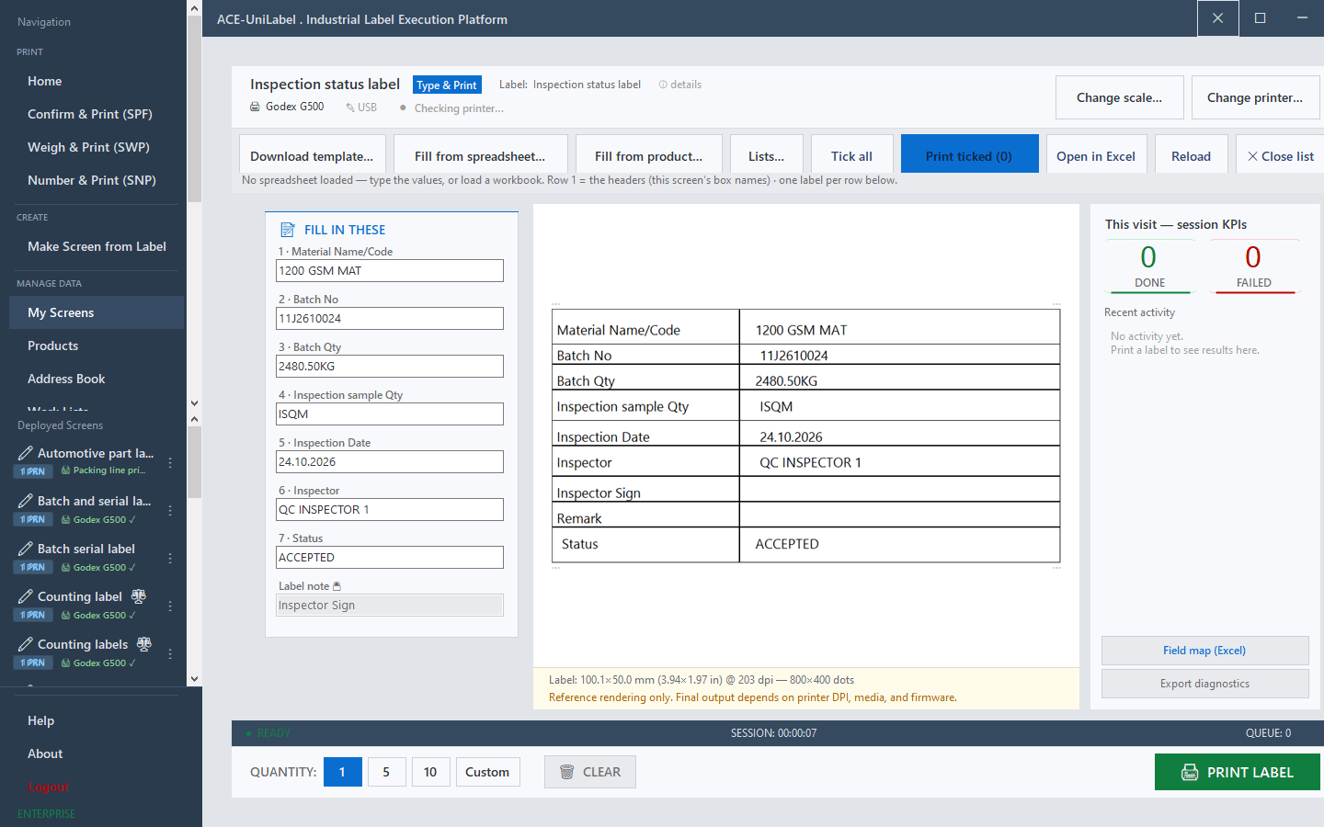Click the Batch No input field
Screen dimensions: 1324x827
tap(390, 318)
